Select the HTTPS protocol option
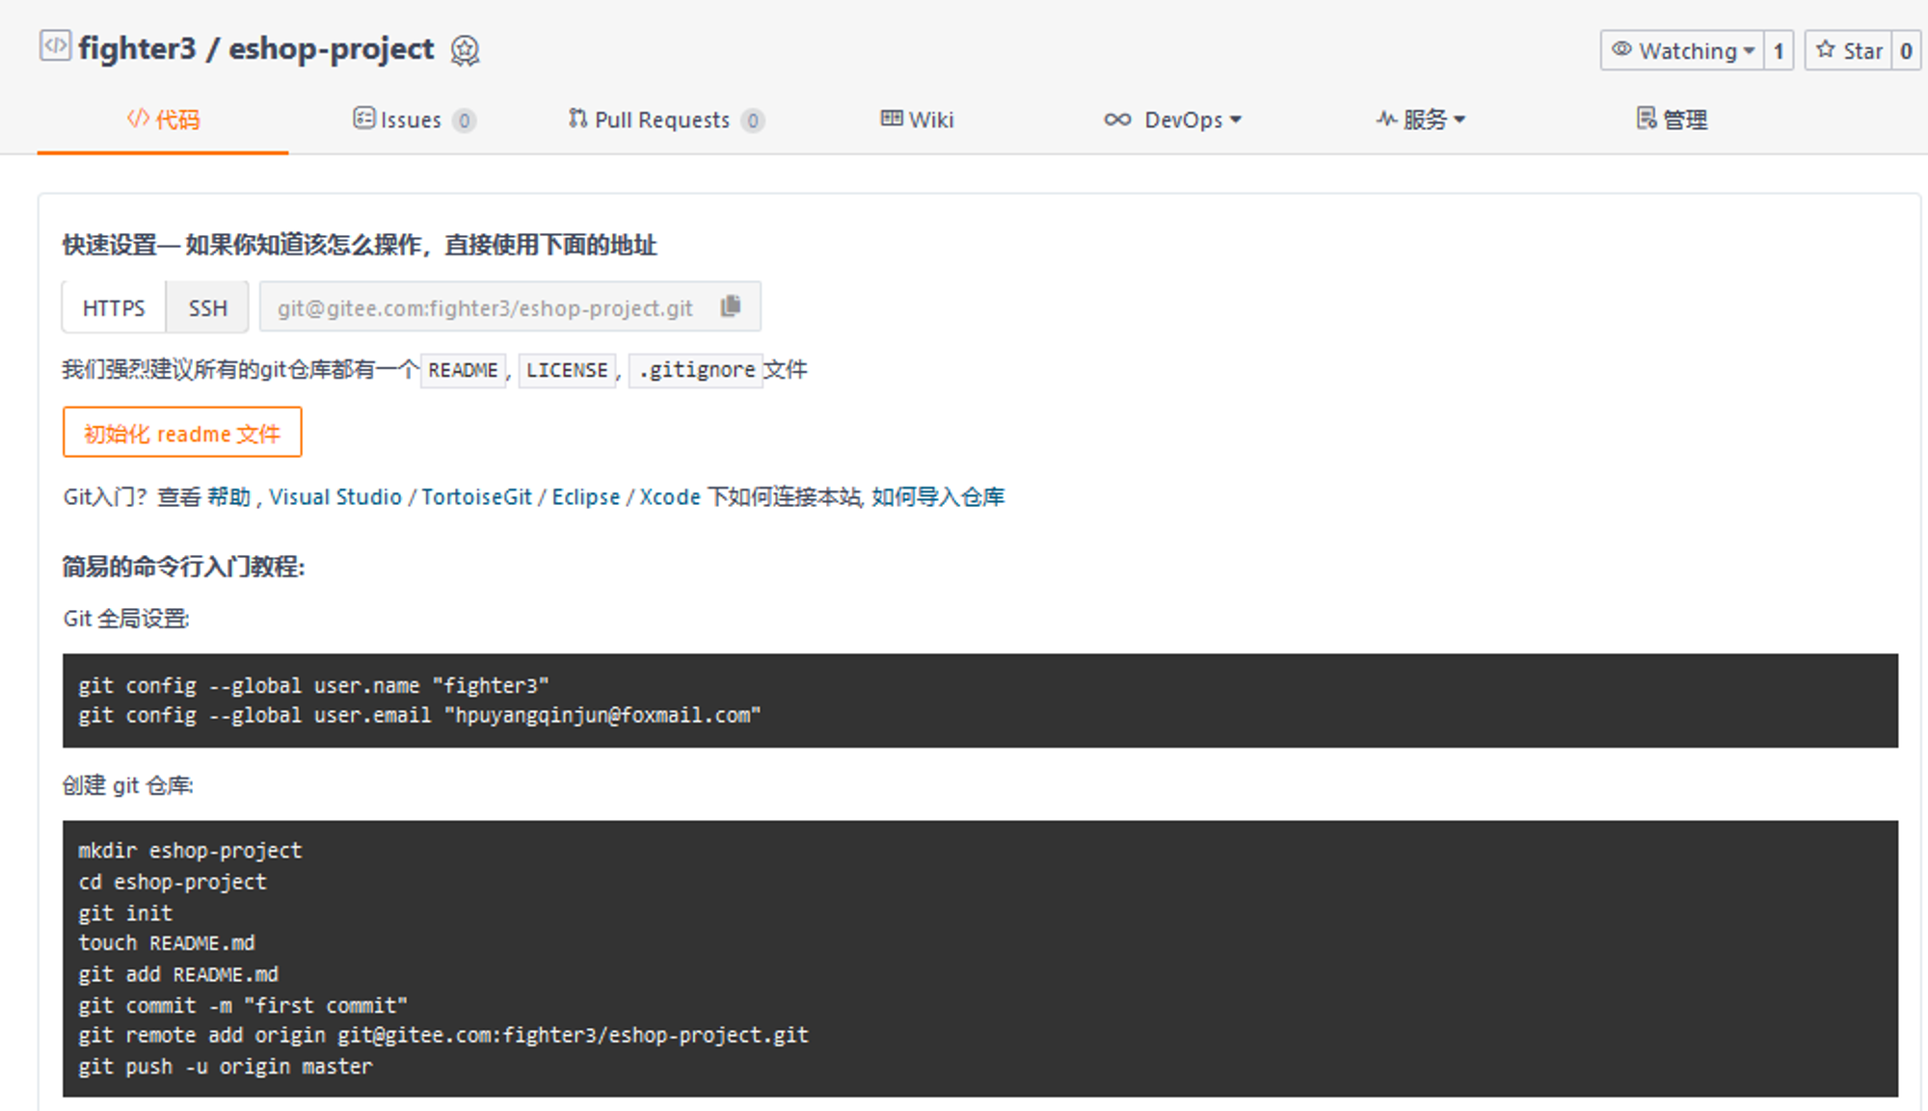 114,307
